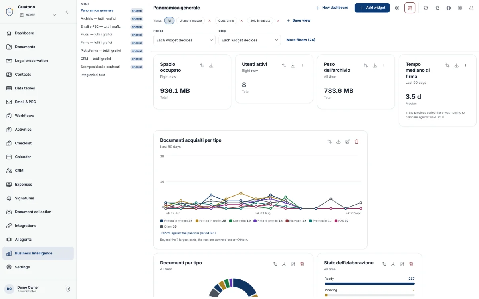Download the Documenti acquisiti per tipo chart
This screenshot has height=299, width=479.
338,142
